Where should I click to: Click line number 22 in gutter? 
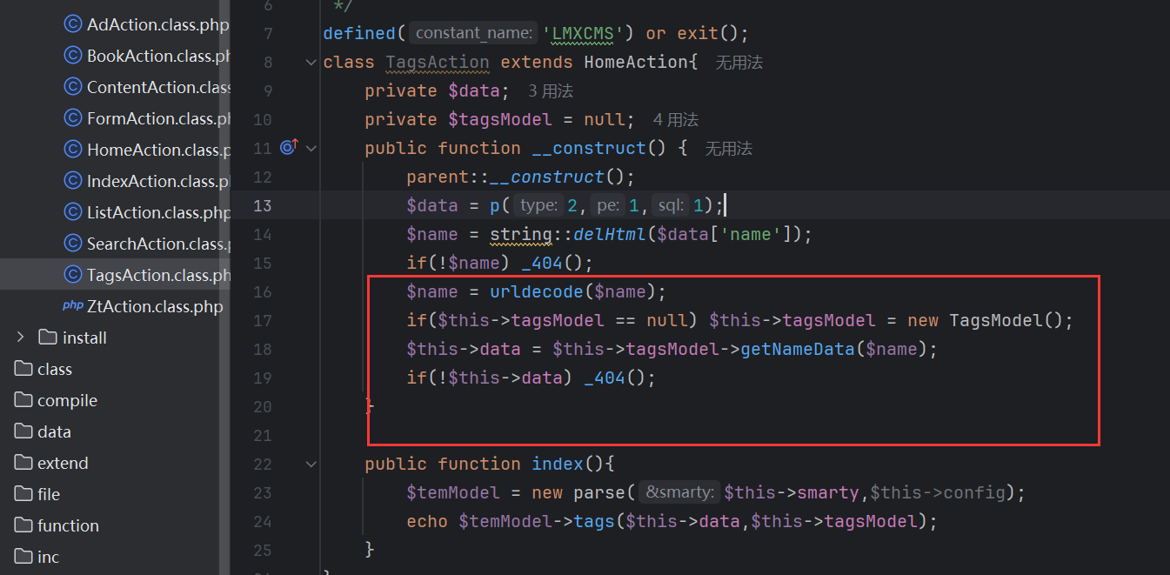tap(263, 464)
